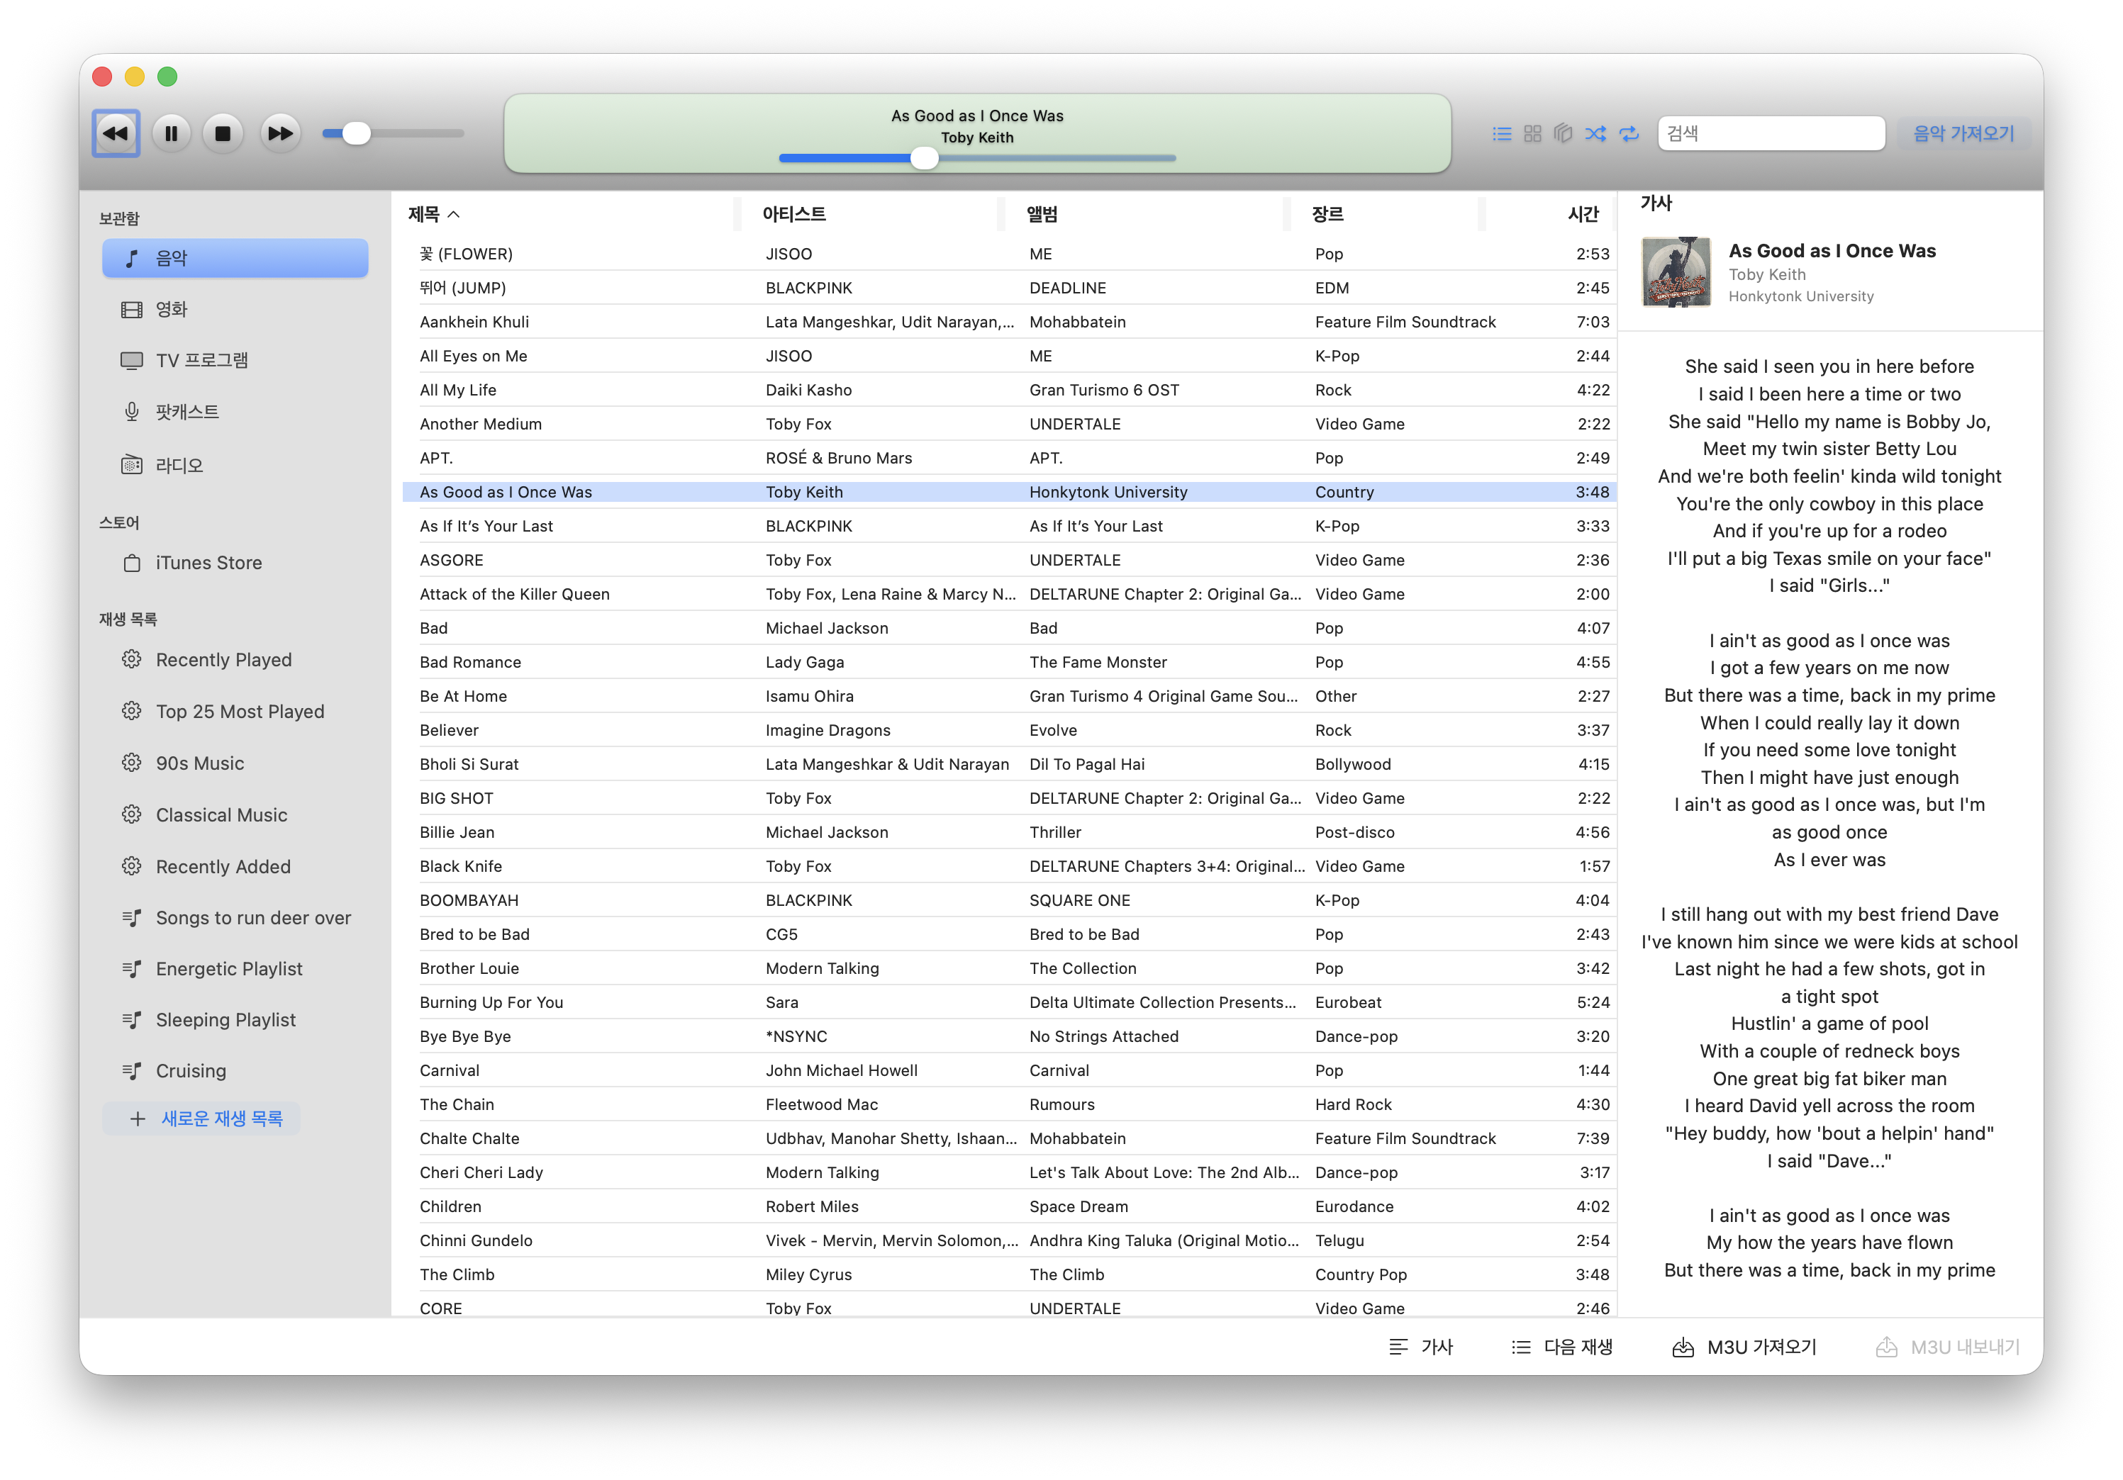Open the Sleeping Playlist

(x=235, y=1020)
